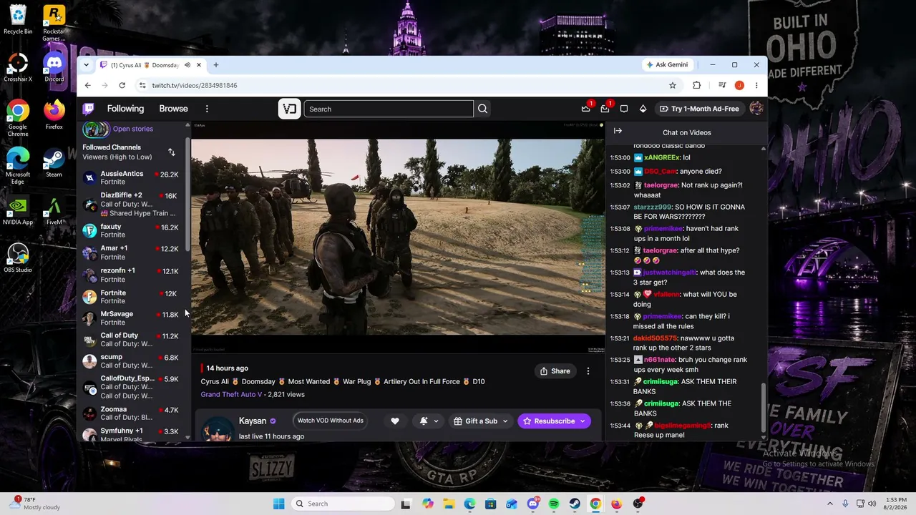Open notification bell dropdown for Kaysan
The height and width of the screenshot is (515, 916).
(429, 421)
